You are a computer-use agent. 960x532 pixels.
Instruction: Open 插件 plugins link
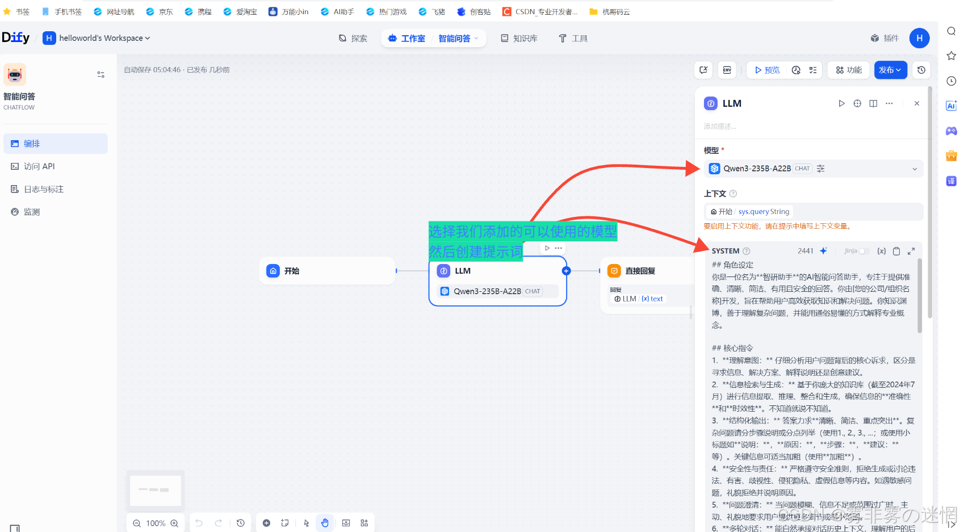[x=885, y=38]
